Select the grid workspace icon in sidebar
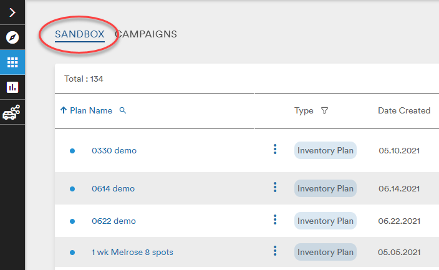 point(12,62)
